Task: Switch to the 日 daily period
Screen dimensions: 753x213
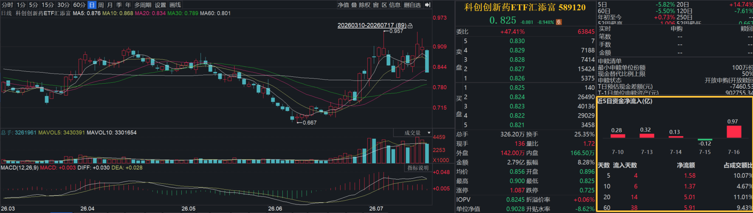Action: coord(92,5)
